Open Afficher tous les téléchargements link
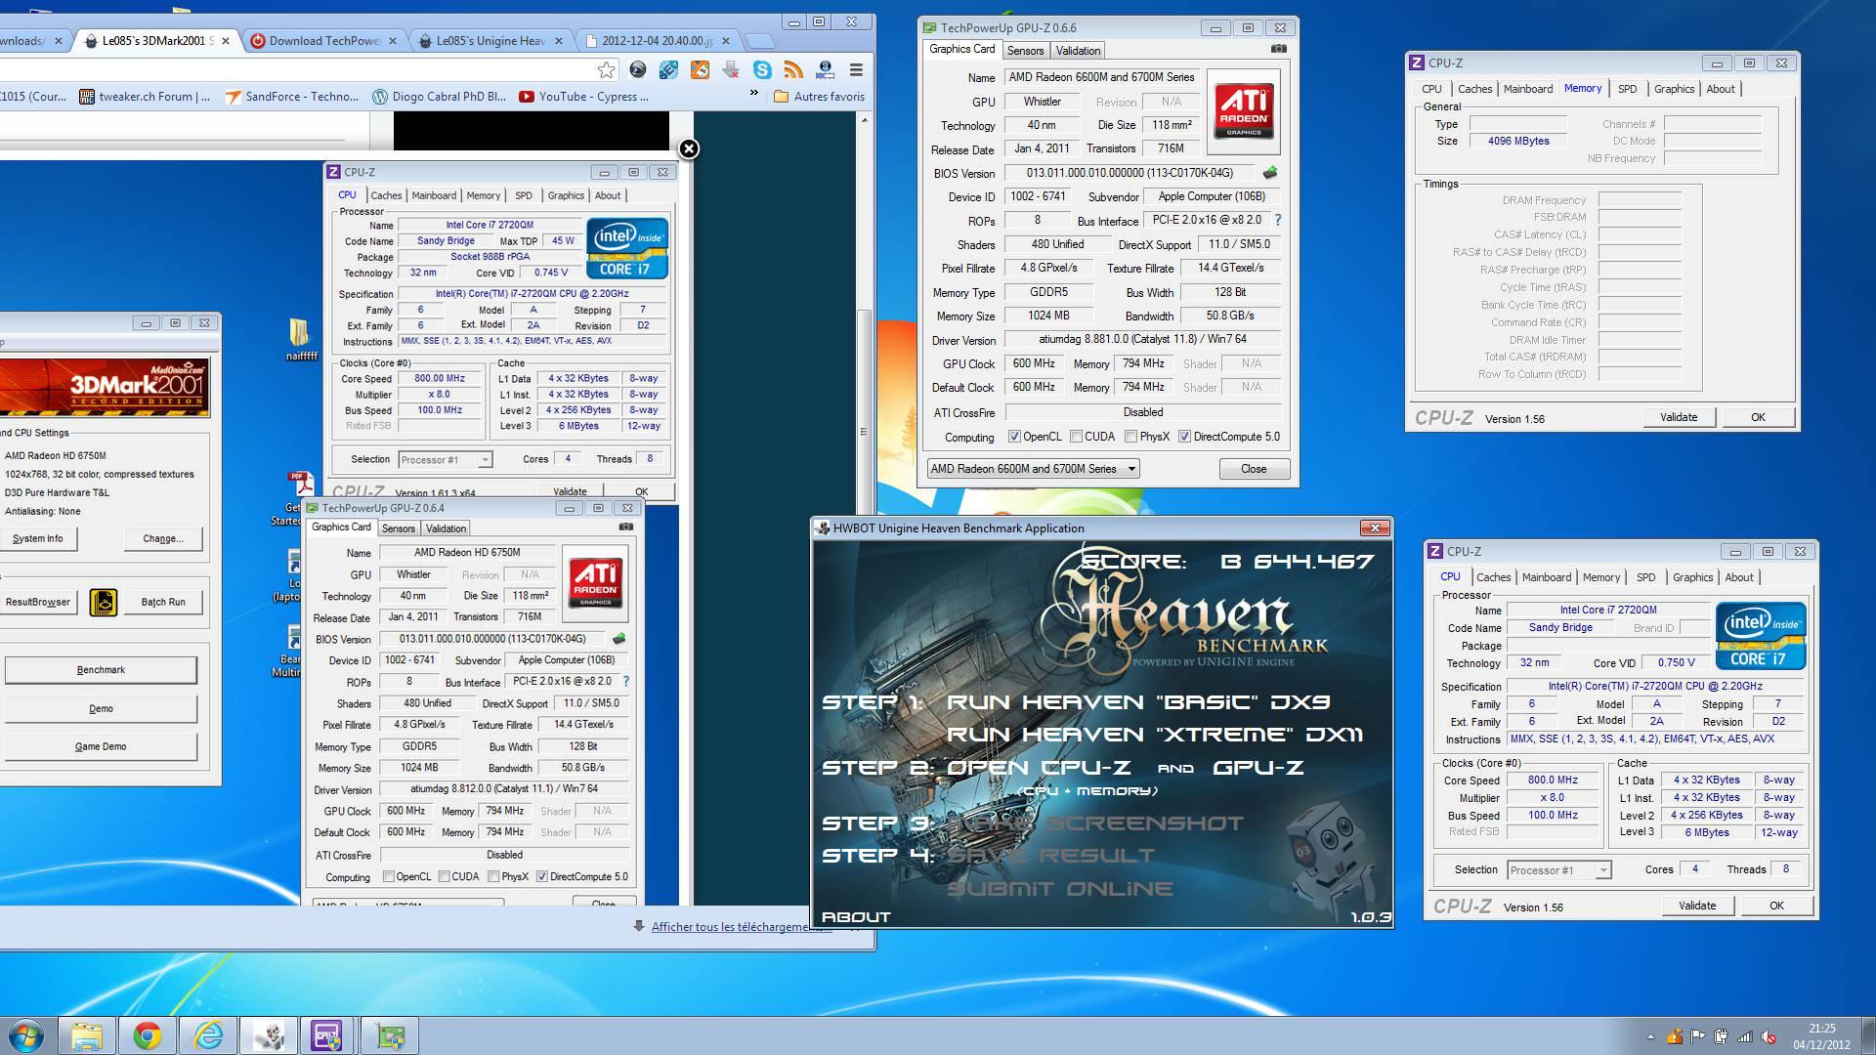The height and width of the screenshot is (1055, 1876). 742,927
